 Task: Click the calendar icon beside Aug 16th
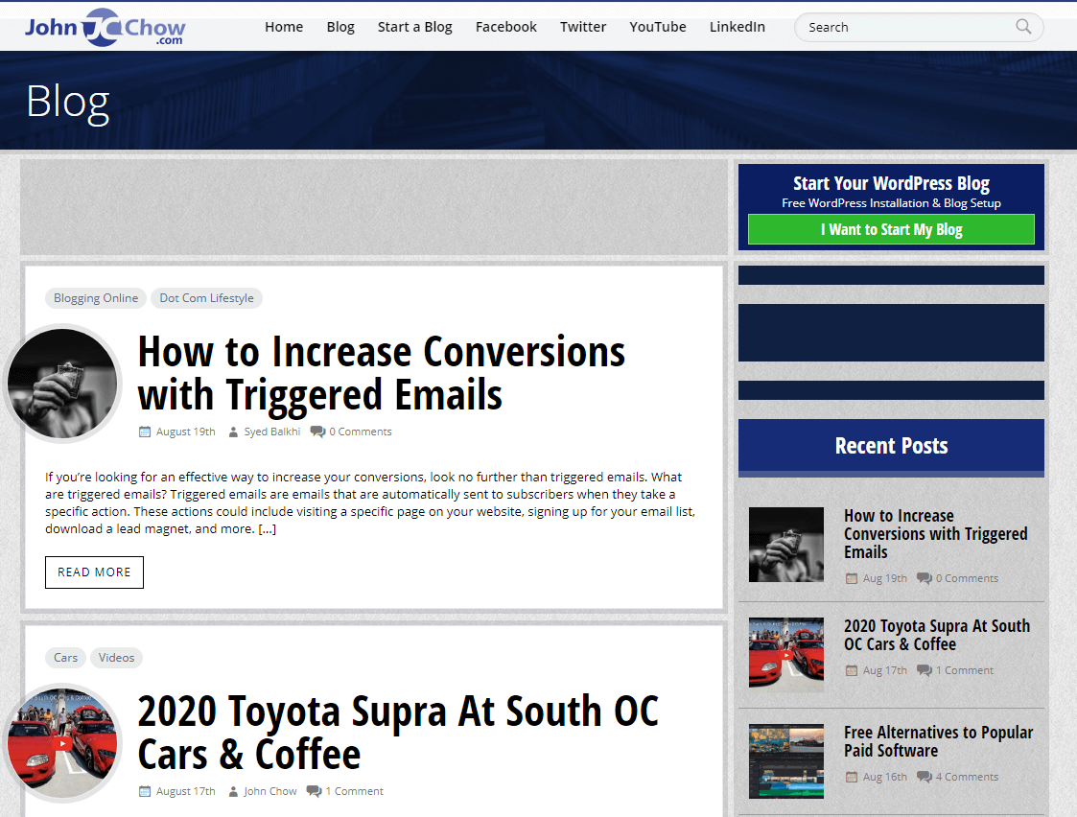click(x=852, y=777)
